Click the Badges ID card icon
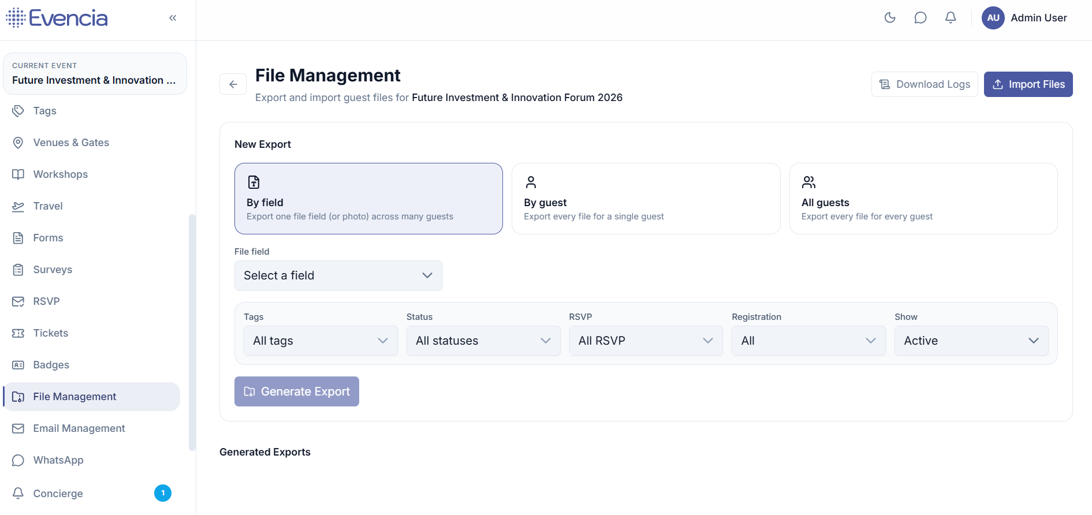 18,365
